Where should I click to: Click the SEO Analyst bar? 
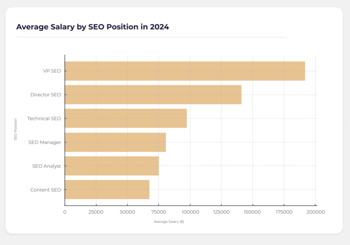pos(111,166)
